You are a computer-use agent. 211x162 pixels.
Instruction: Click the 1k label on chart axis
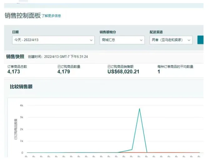coord(22,141)
